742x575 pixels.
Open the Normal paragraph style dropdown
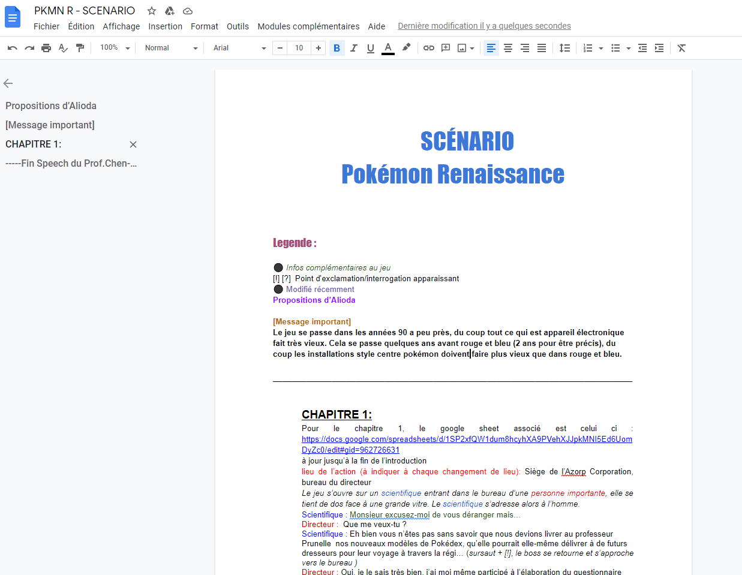(171, 48)
